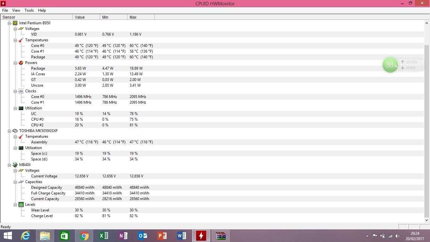Screen dimensions: 430x242
Task: Click the Min column header
Action: (114, 17)
